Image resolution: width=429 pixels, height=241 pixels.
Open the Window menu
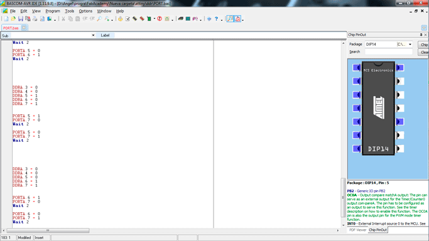tap(104, 11)
